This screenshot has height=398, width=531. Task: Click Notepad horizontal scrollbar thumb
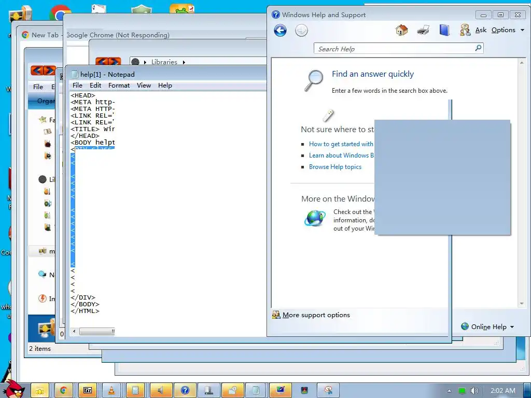(97, 331)
